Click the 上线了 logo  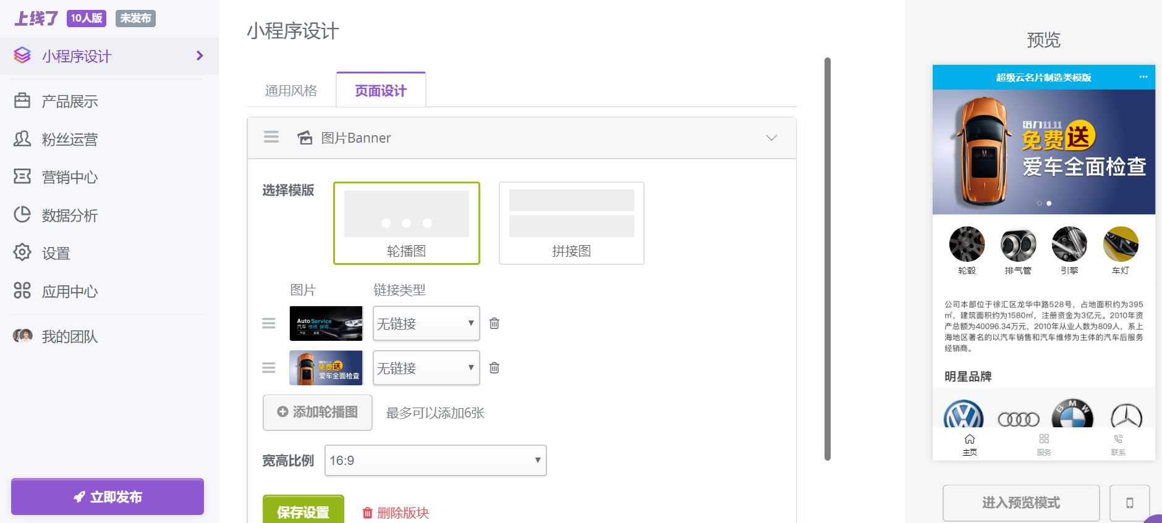[x=36, y=19]
